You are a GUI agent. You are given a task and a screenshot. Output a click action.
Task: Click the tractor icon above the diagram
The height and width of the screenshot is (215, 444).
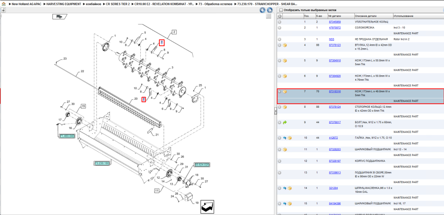point(59,16)
